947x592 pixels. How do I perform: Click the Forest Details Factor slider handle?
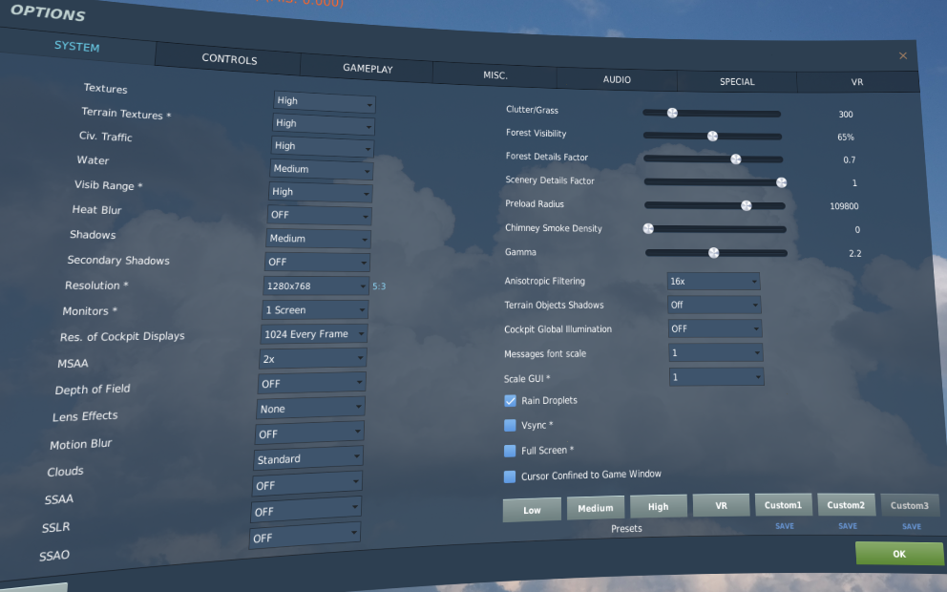736,159
